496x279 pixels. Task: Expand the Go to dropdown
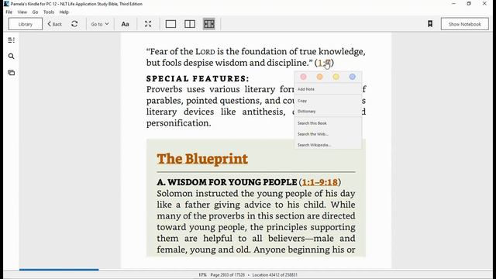(100, 24)
